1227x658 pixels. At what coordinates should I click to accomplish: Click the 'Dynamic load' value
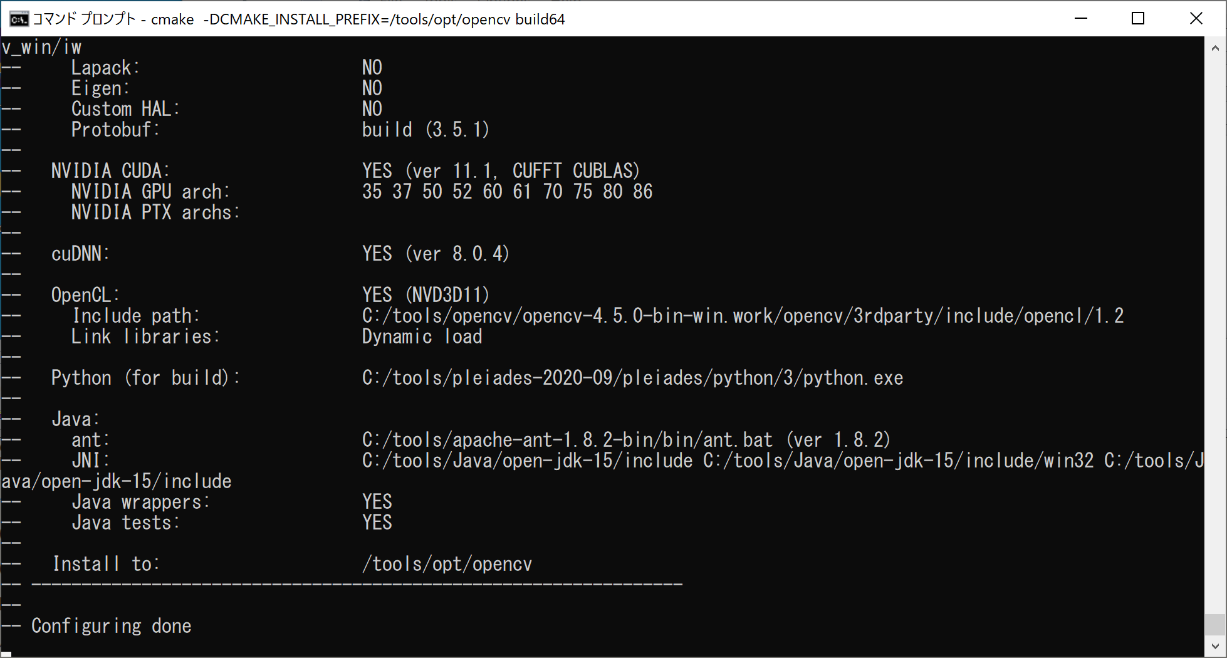pyautogui.click(x=422, y=337)
